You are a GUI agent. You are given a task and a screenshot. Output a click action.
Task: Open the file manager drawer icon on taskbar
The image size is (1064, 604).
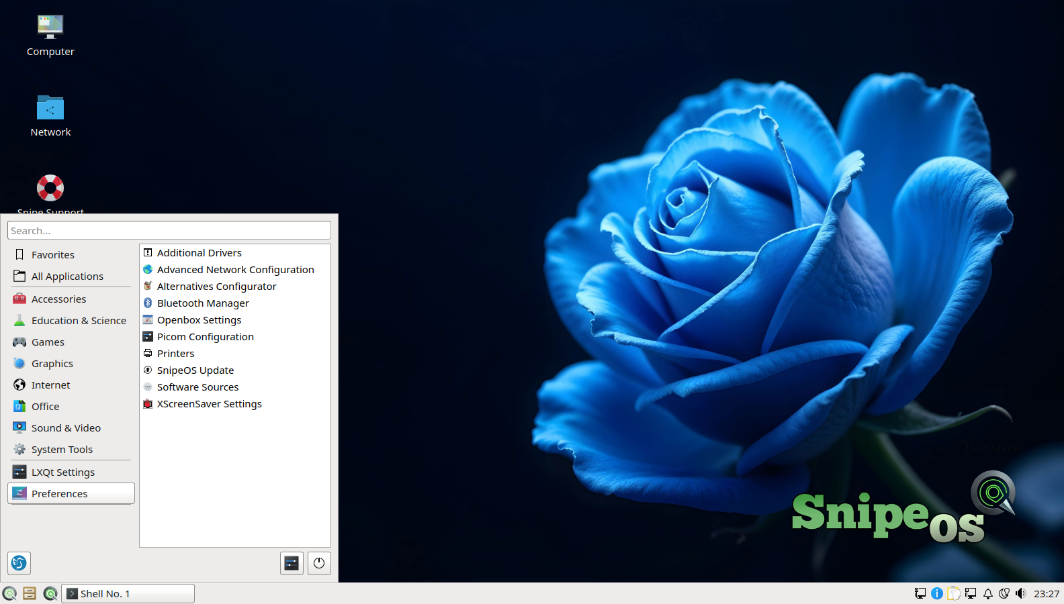(30, 593)
